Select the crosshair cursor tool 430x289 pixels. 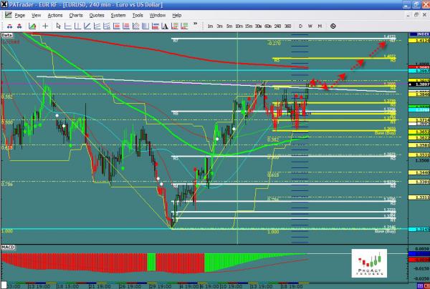tap(45, 26)
